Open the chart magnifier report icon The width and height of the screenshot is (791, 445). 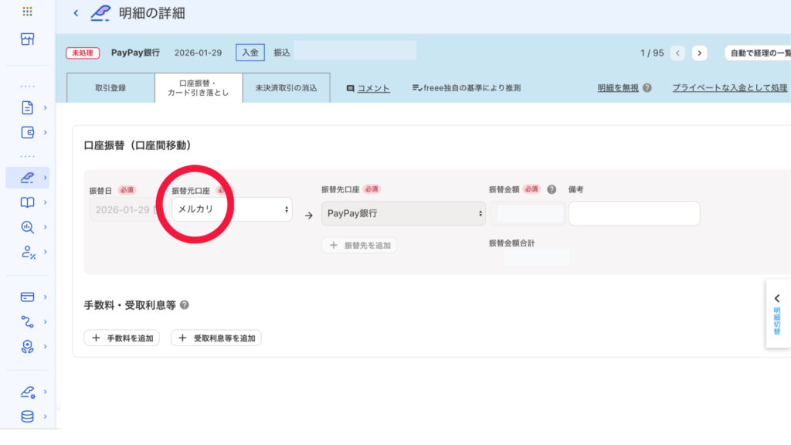pyautogui.click(x=28, y=227)
